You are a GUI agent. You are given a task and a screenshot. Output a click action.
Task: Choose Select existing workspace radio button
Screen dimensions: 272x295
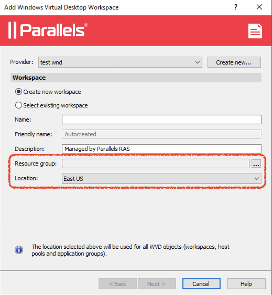point(19,106)
